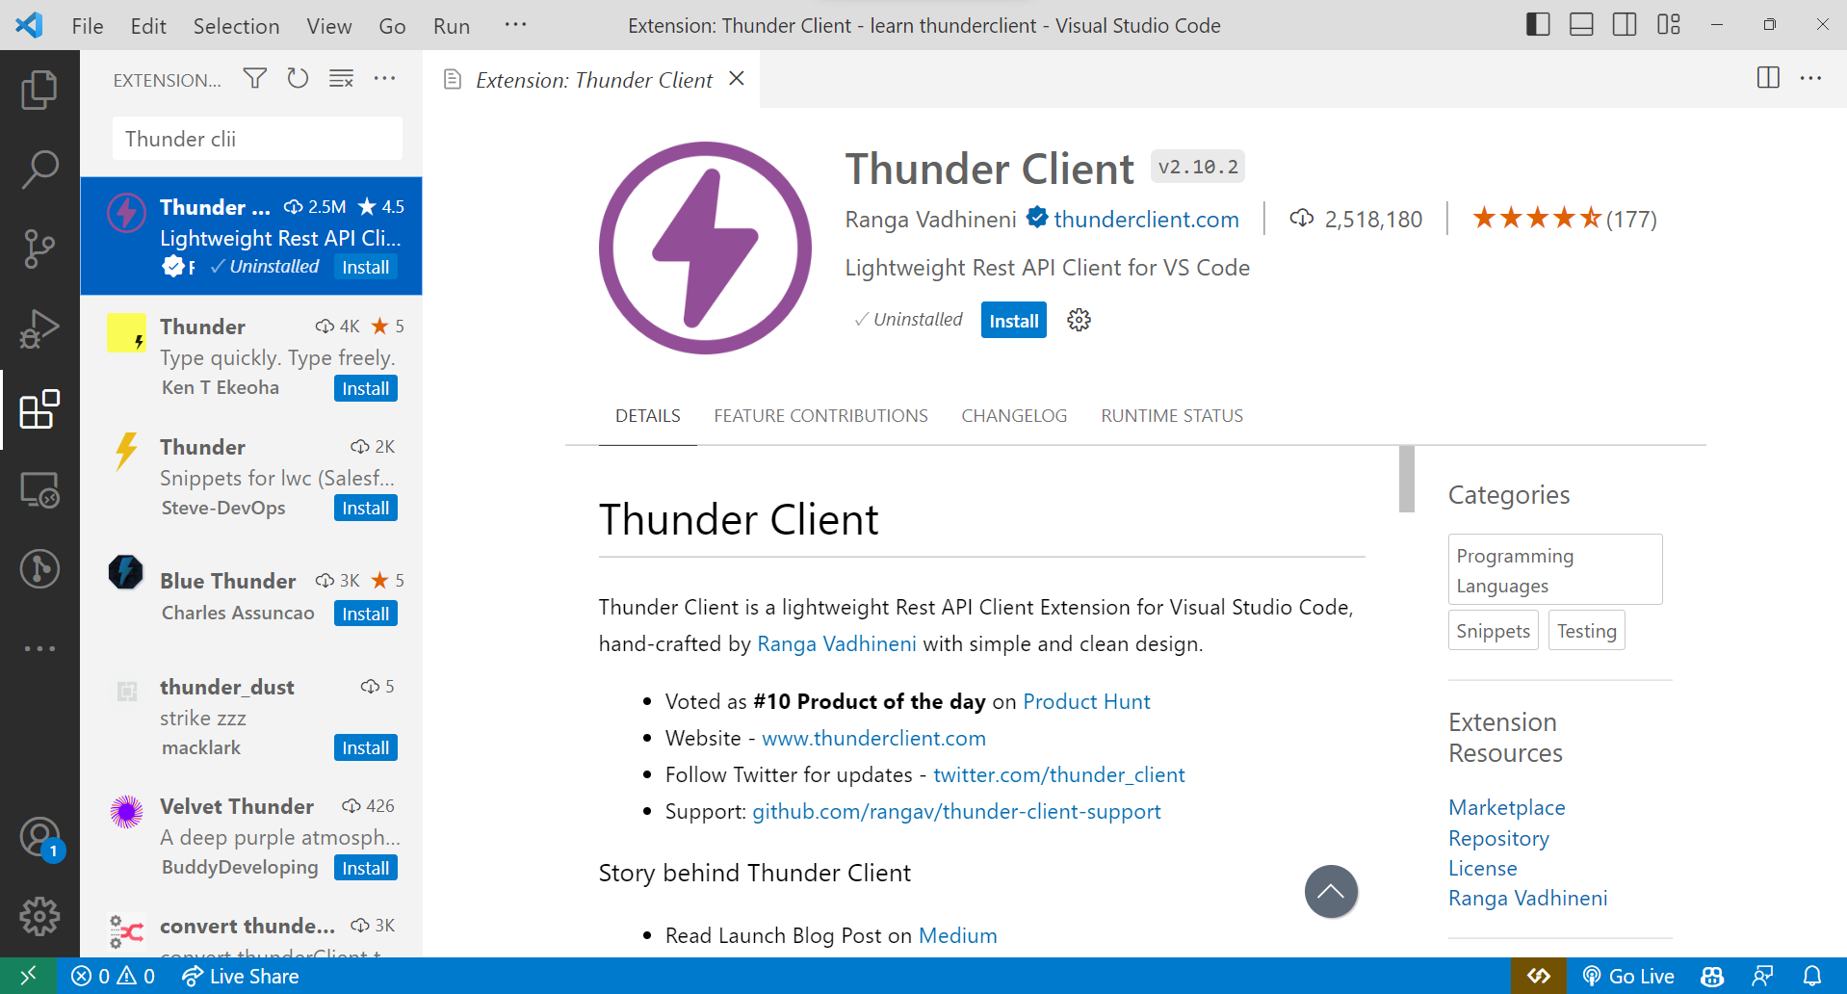Image resolution: width=1847 pixels, height=994 pixels.
Task: Open Product Hunt link
Action: pos(1086,701)
